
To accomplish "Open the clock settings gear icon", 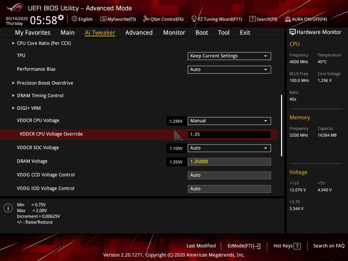I will 61,18.
